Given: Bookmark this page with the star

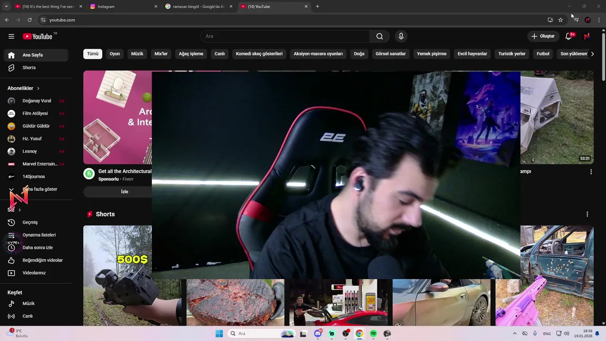Looking at the screenshot, I should tap(561, 20).
